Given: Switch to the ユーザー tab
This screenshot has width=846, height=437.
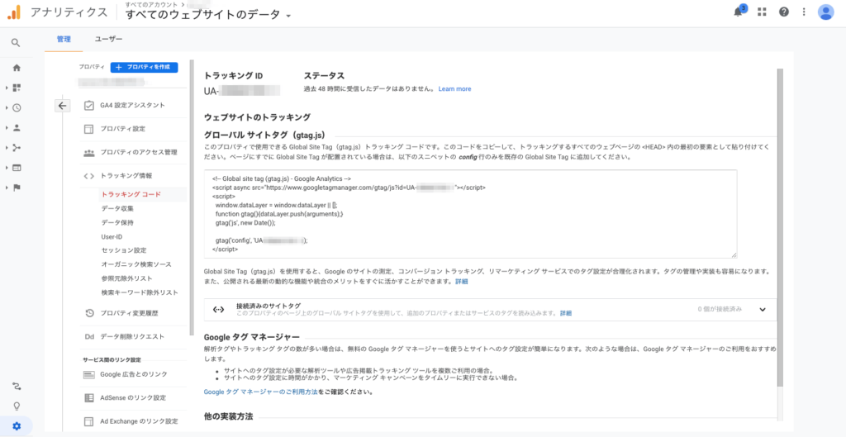Looking at the screenshot, I should click(x=108, y=39).
